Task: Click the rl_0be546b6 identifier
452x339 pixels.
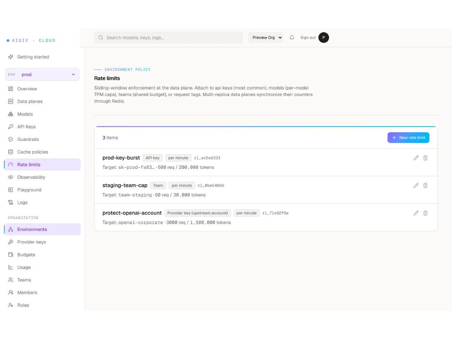Action: [x=211, y=185]
